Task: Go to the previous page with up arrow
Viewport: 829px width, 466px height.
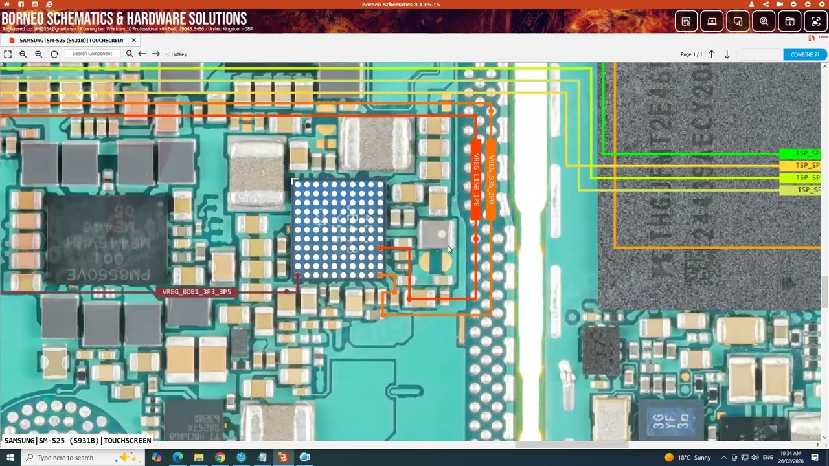Action: click(711, 54)
